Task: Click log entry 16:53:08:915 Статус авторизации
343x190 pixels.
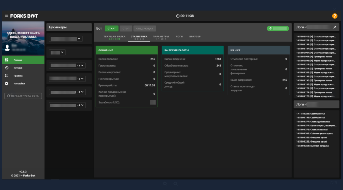Action: (316, 37)
